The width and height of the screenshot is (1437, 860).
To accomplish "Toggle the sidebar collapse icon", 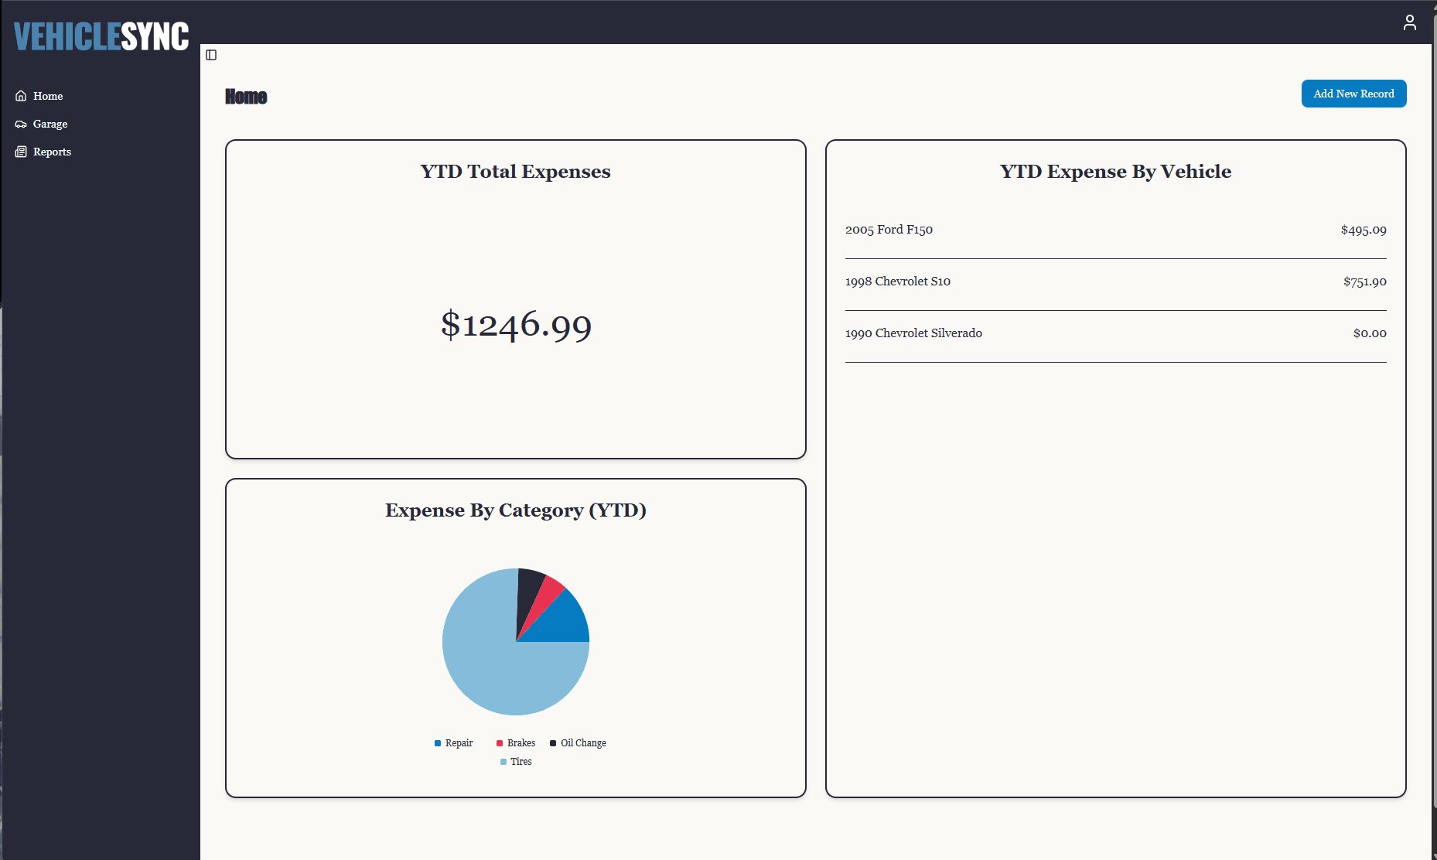I will click(x=211, y=55).
